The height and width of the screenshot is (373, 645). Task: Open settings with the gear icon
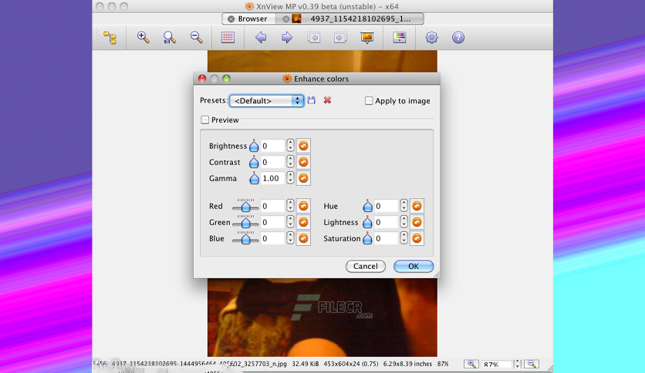coord(431,38)
